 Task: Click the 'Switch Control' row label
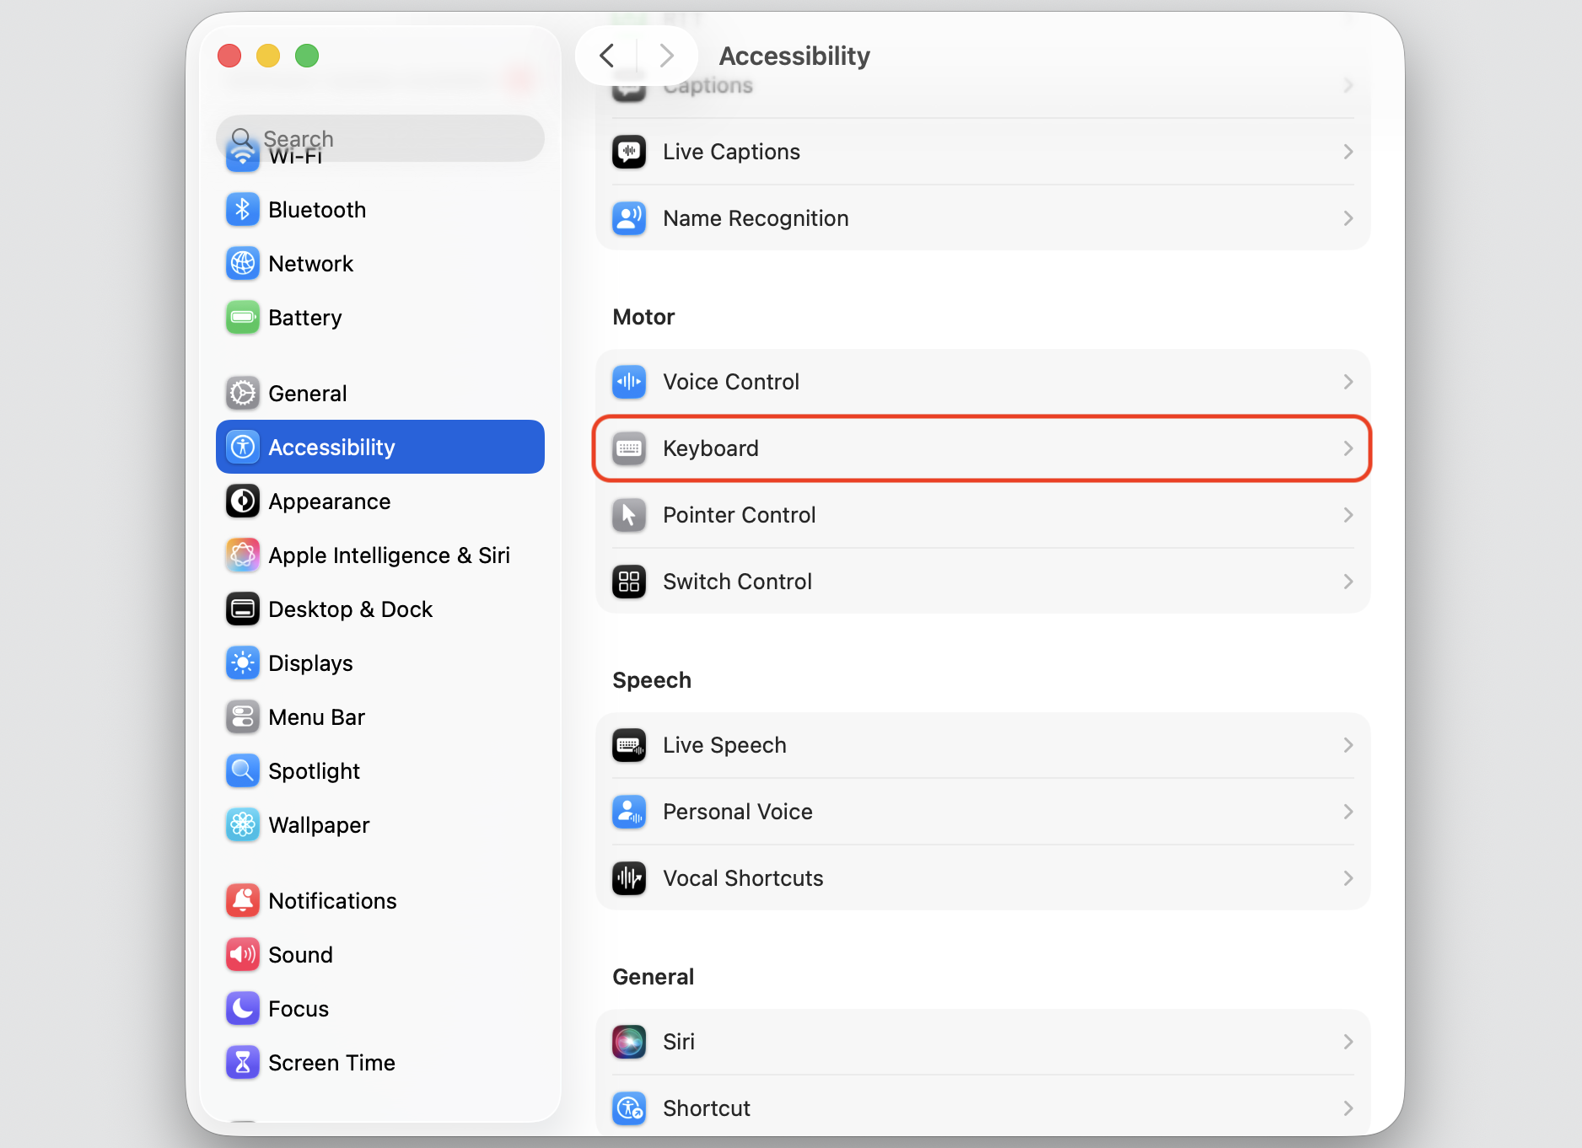[737, 582]
